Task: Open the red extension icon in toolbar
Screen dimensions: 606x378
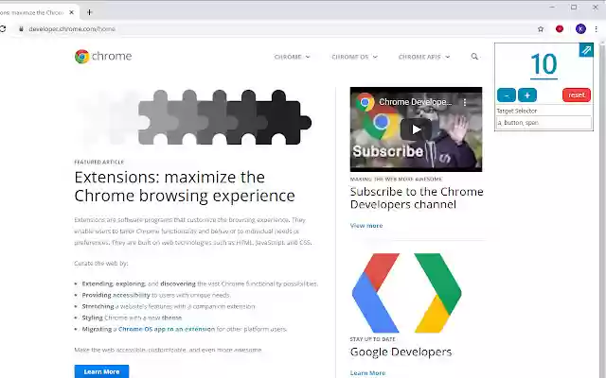Action: [x=560, y=29]
